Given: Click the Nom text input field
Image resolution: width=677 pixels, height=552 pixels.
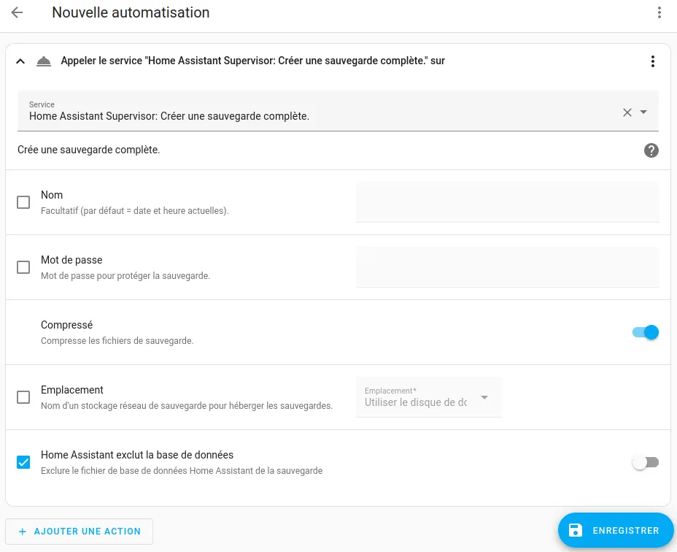Looking at the screenshot, I should (x=507, y=202).
